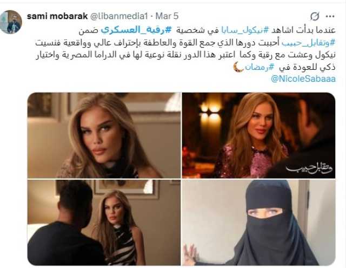Click the first line of tweet text
Viewport: 346px width, 268px height.
207,30
